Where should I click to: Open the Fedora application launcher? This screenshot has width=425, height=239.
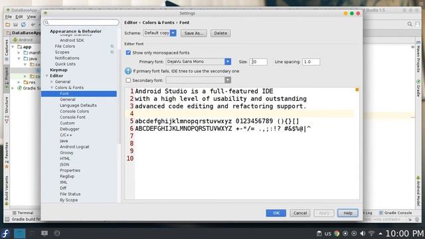[5, 233]
